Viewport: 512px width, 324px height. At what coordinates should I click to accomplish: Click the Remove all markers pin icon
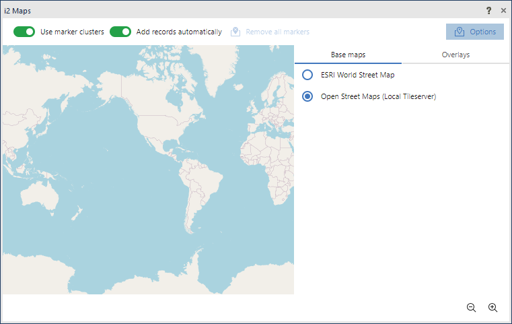click(x=235, y=32)
